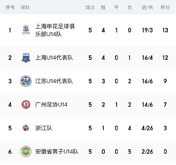Click the 4/26 goal record for Zhejiang

(x=147, y=128)
